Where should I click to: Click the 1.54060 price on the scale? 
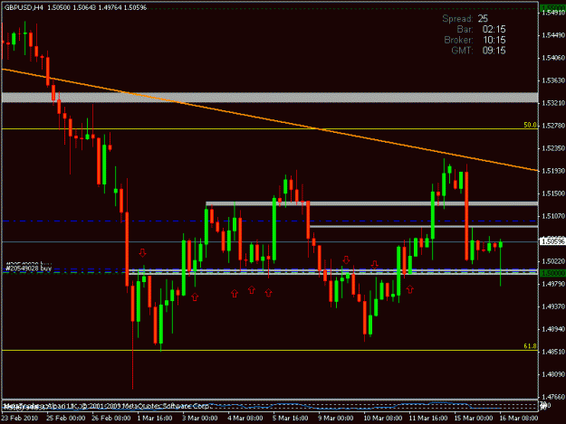pos(553,58)
